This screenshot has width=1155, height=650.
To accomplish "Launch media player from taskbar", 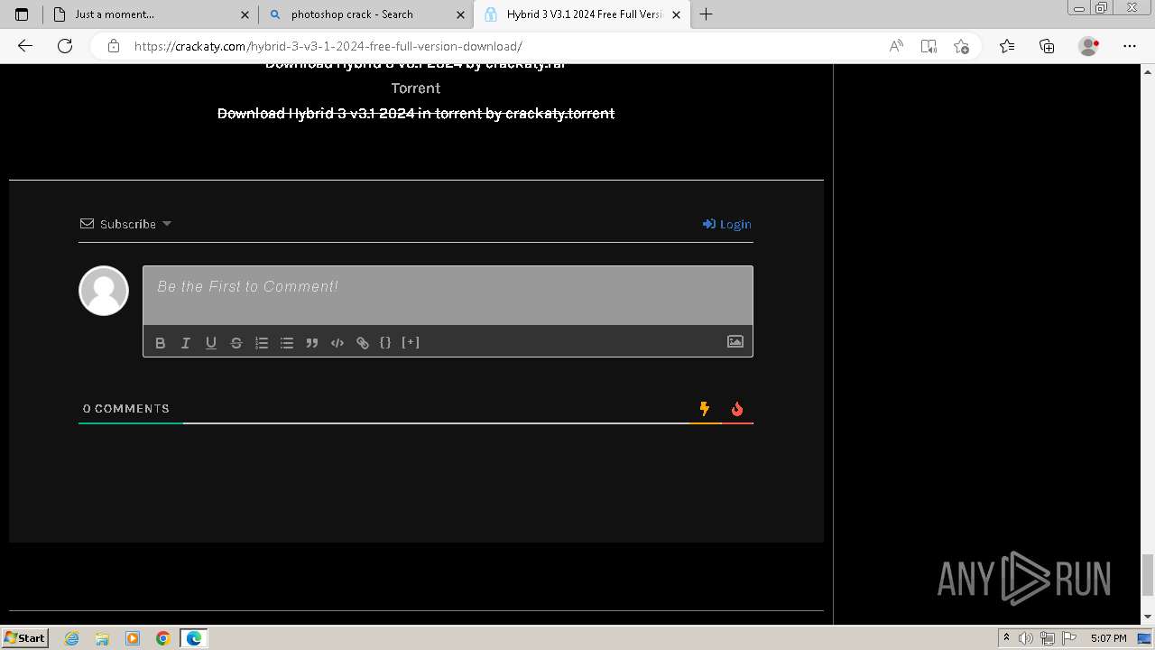I will click(x=133, y=638).
